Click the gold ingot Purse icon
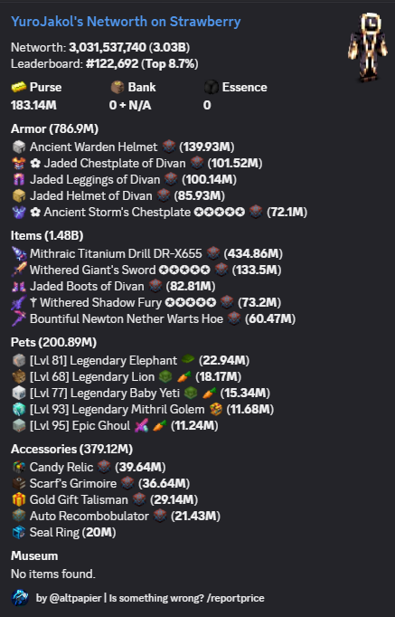This screenshot has height=617, width=395. [x=18, y=87]
